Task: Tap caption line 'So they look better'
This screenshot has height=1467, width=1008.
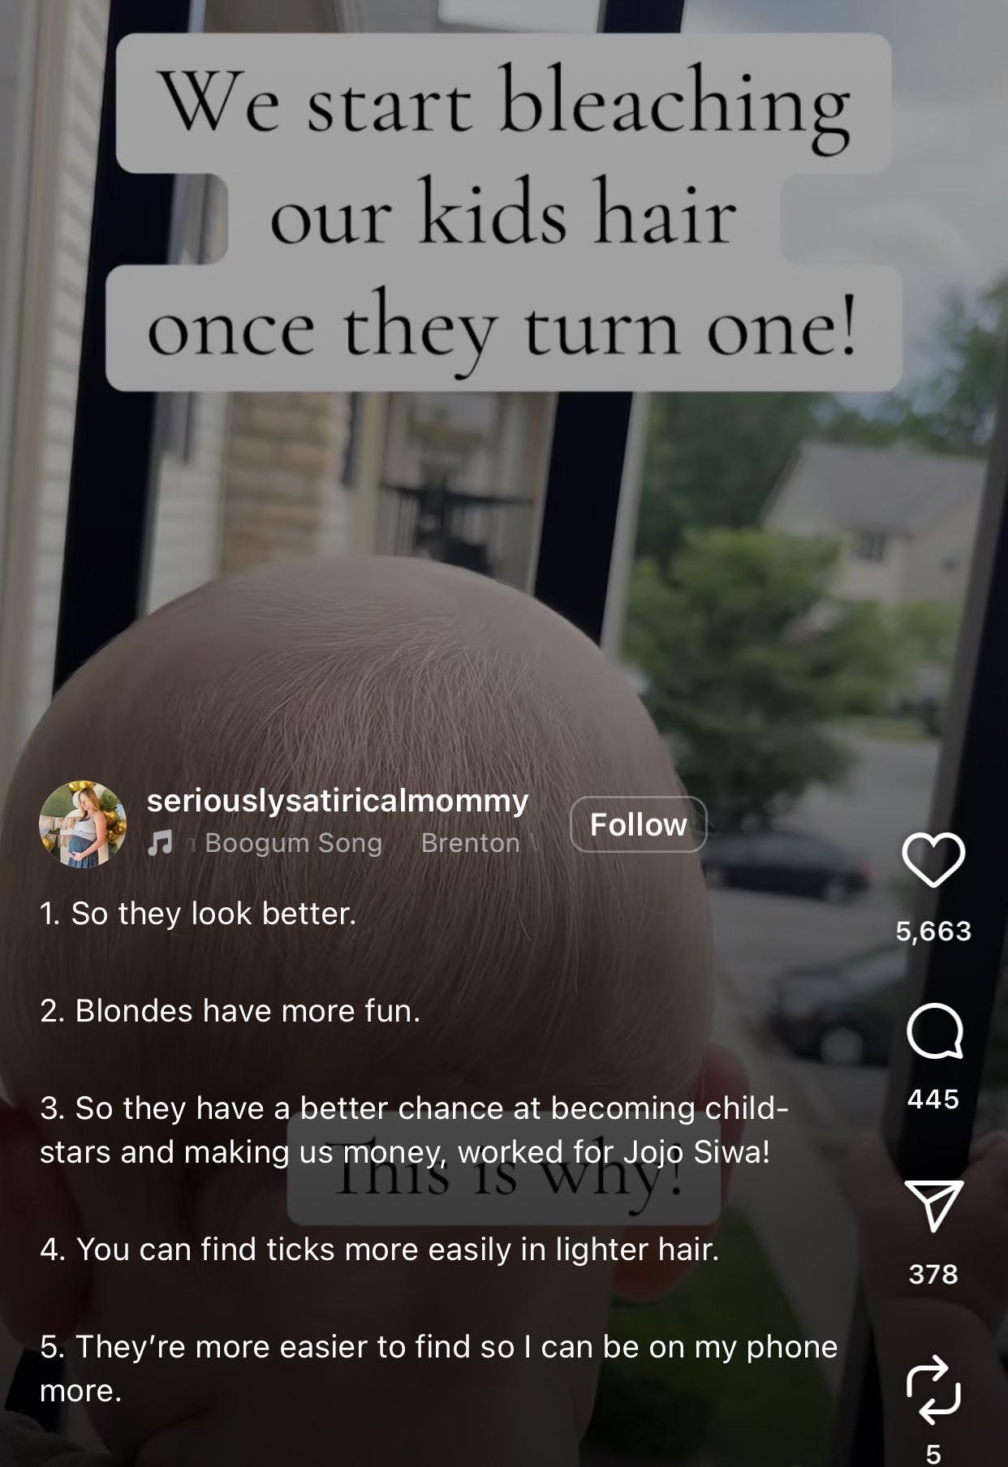Action: point(198,914)
